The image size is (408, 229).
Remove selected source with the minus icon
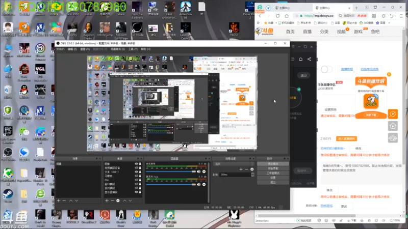[x=112, y=201]
